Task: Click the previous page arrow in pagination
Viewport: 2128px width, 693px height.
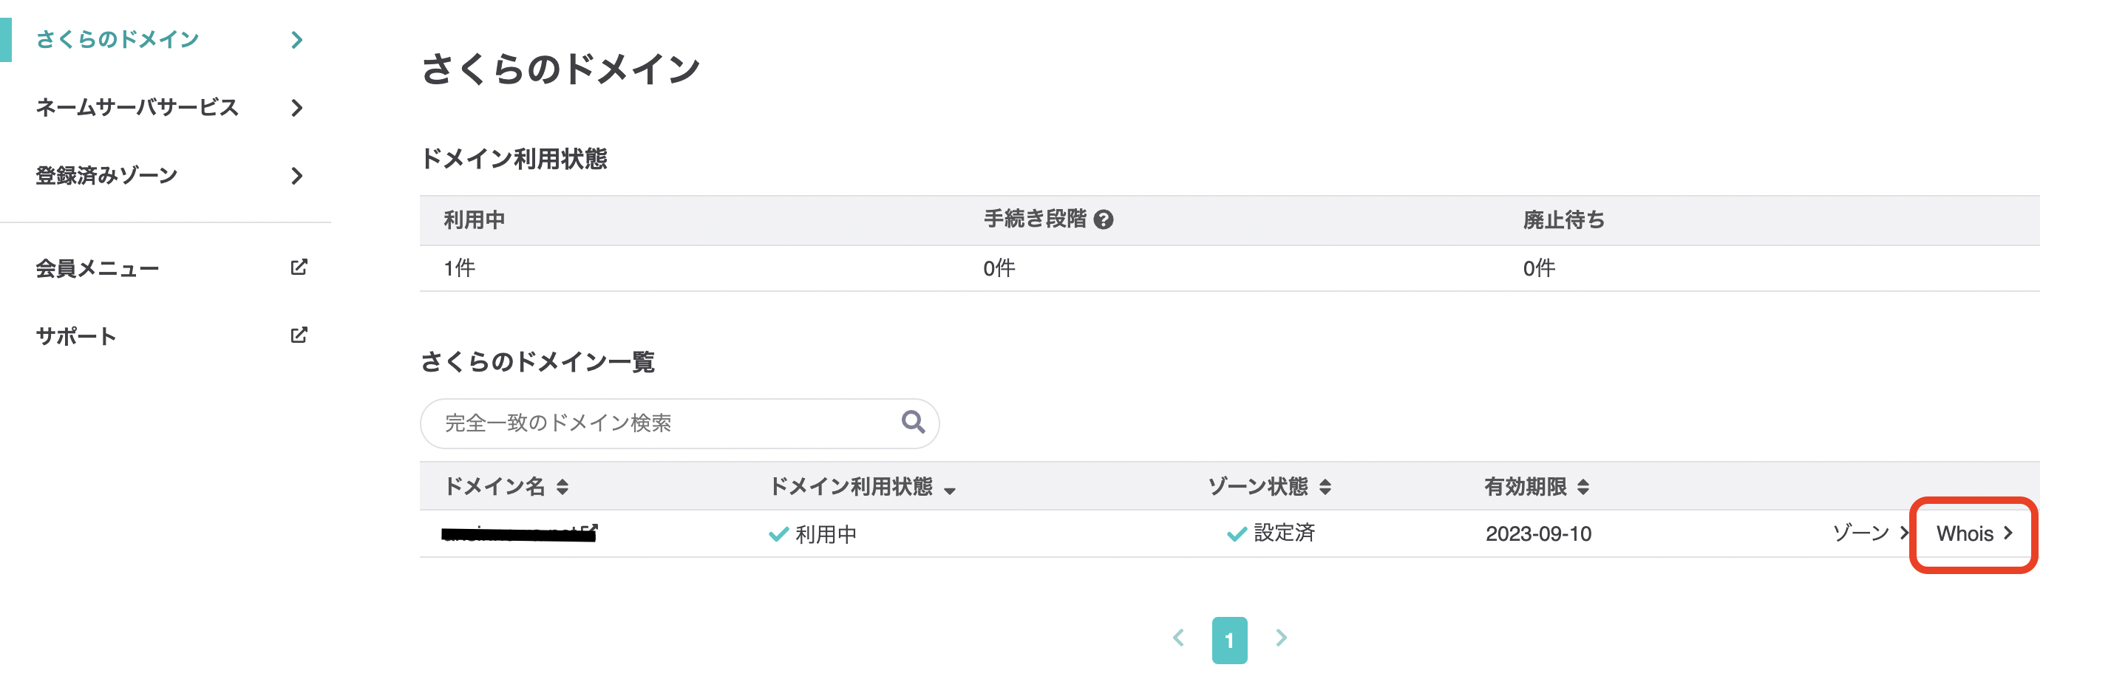Action: click(x=1179, y=638)
